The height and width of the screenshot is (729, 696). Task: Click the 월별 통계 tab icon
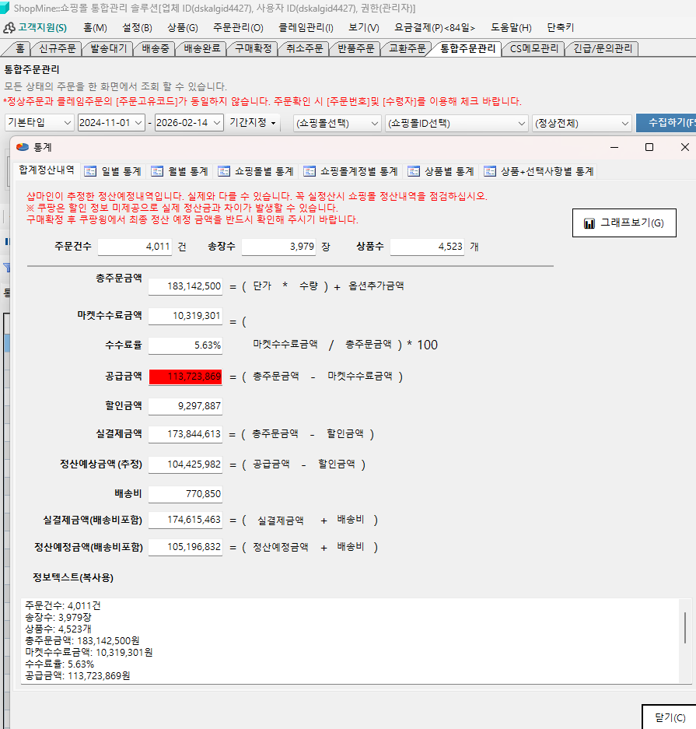[157, 171]
